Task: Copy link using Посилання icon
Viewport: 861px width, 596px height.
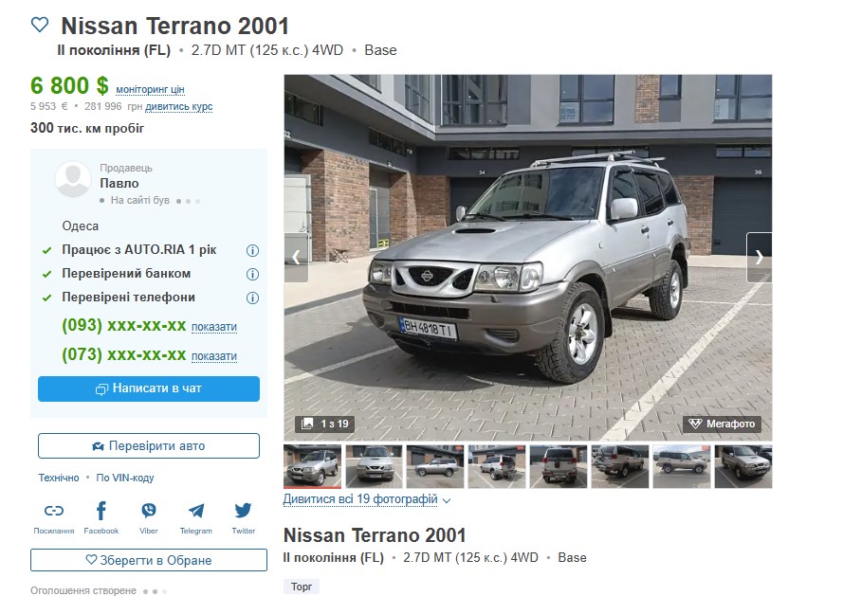Action: click(x=54, y=511)
